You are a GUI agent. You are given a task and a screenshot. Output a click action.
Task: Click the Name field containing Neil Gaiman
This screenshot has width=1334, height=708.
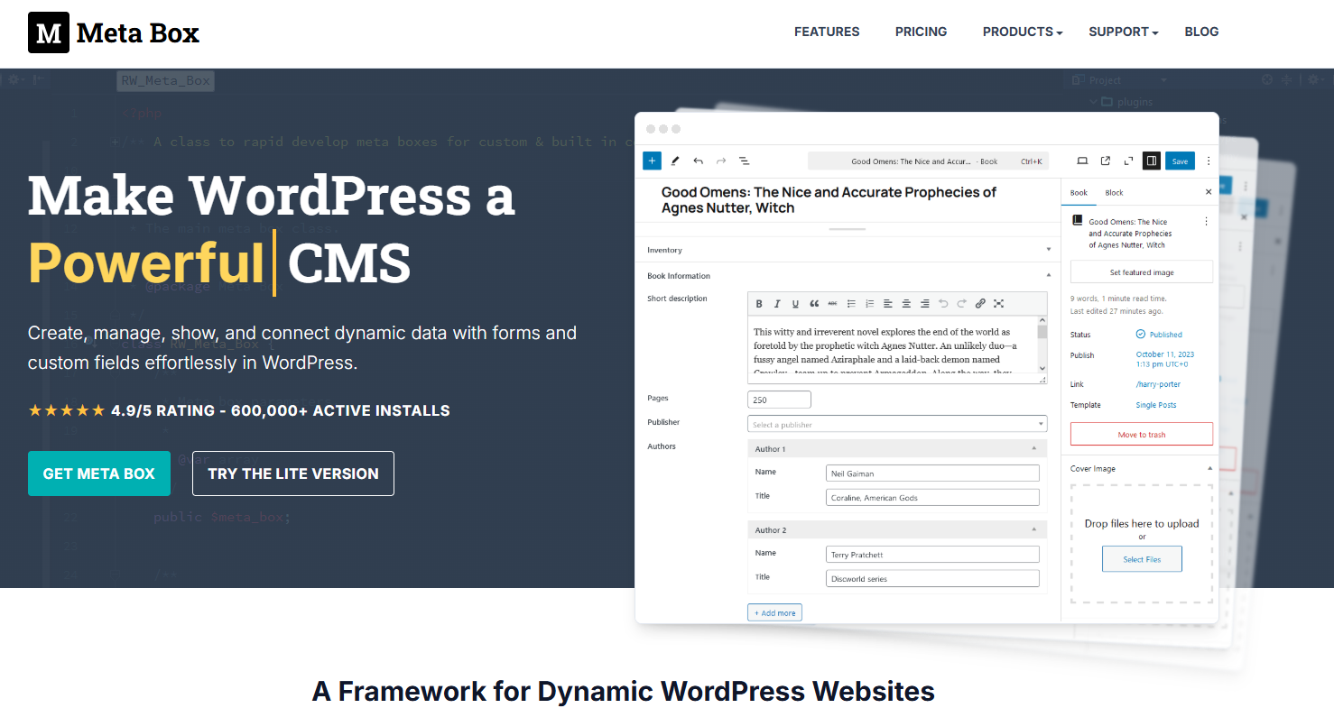coord(932,474)
